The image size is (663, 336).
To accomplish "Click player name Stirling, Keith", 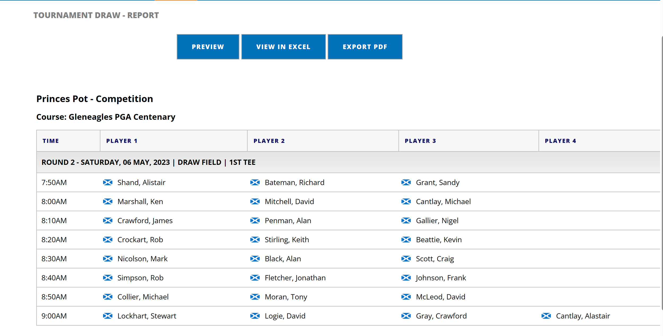I will [x=287, y=240].
